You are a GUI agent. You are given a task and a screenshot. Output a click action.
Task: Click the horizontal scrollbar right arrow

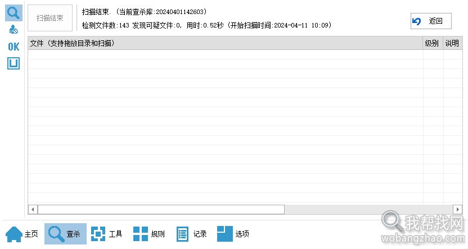[x=457, y=209]
